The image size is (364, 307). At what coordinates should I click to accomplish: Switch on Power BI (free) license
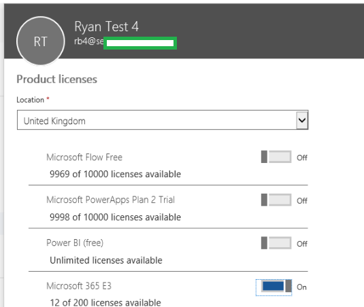[276, 243]
